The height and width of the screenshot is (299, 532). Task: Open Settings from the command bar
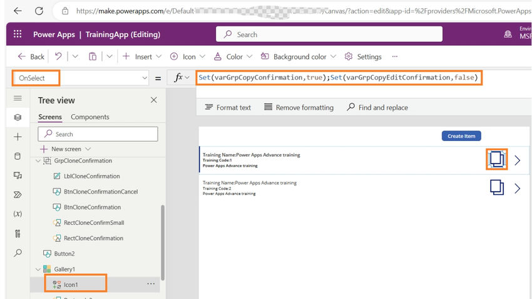coord(362,56)
